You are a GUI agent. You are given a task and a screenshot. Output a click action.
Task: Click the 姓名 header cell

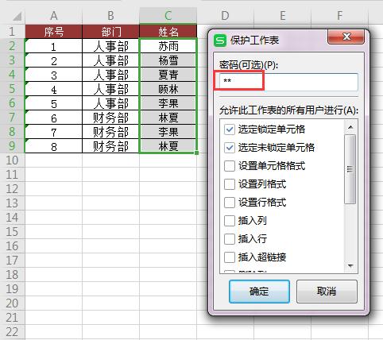pyautogui.click(x=168, y=32)
